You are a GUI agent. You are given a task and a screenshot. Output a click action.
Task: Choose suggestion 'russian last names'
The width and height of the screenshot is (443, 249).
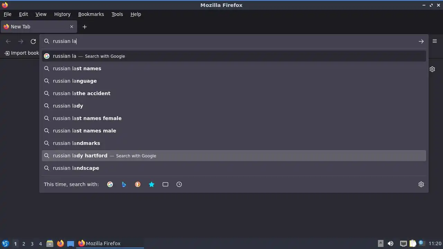pyautogui.click(x=234, y=68)
